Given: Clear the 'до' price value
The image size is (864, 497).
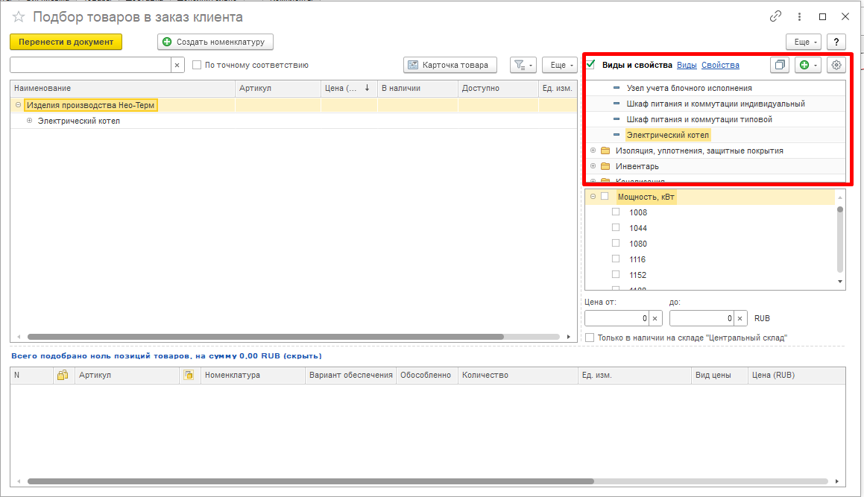Looking at the screenshot, I should coord(740,318).
